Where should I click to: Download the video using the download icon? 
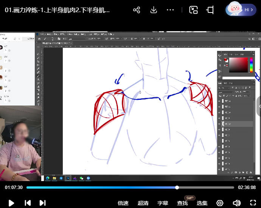tap(154, 10)
